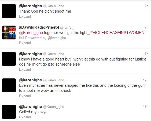
Task: Click the @IamSI_ handle
Action: (x=67, y=28)
